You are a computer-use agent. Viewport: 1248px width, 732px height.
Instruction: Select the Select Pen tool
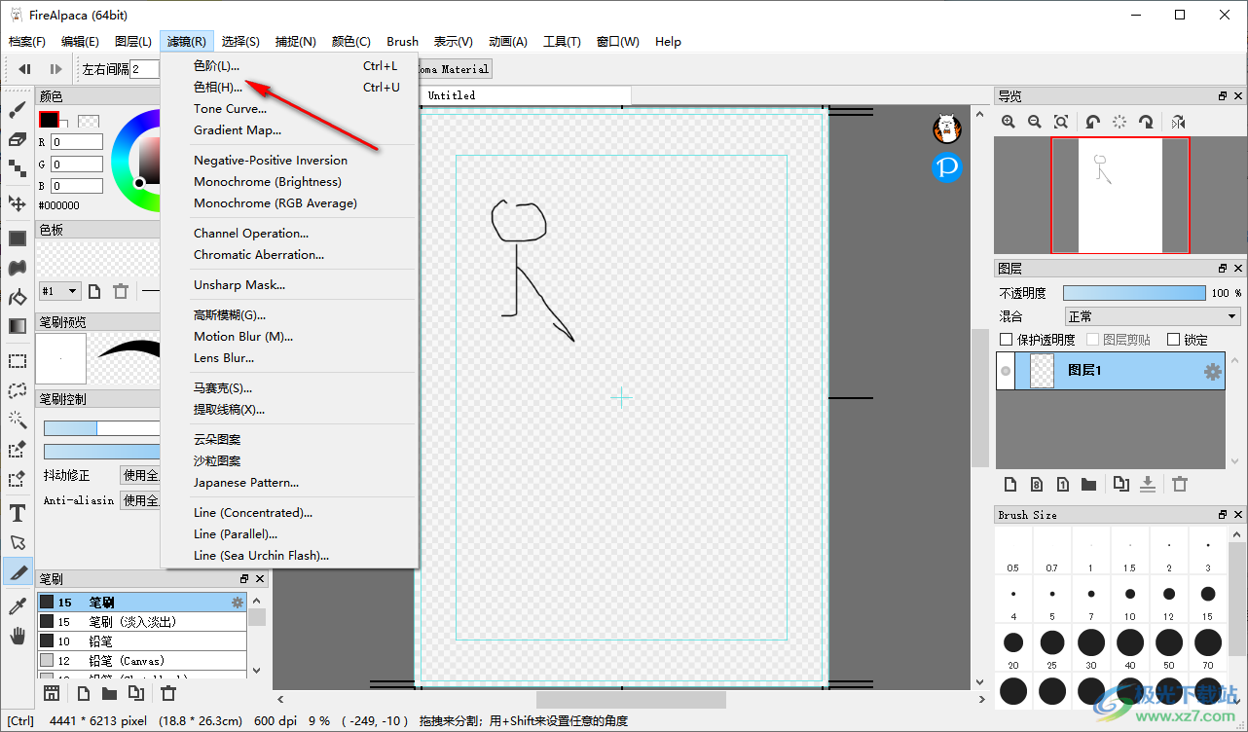click(x=18, y=449)
